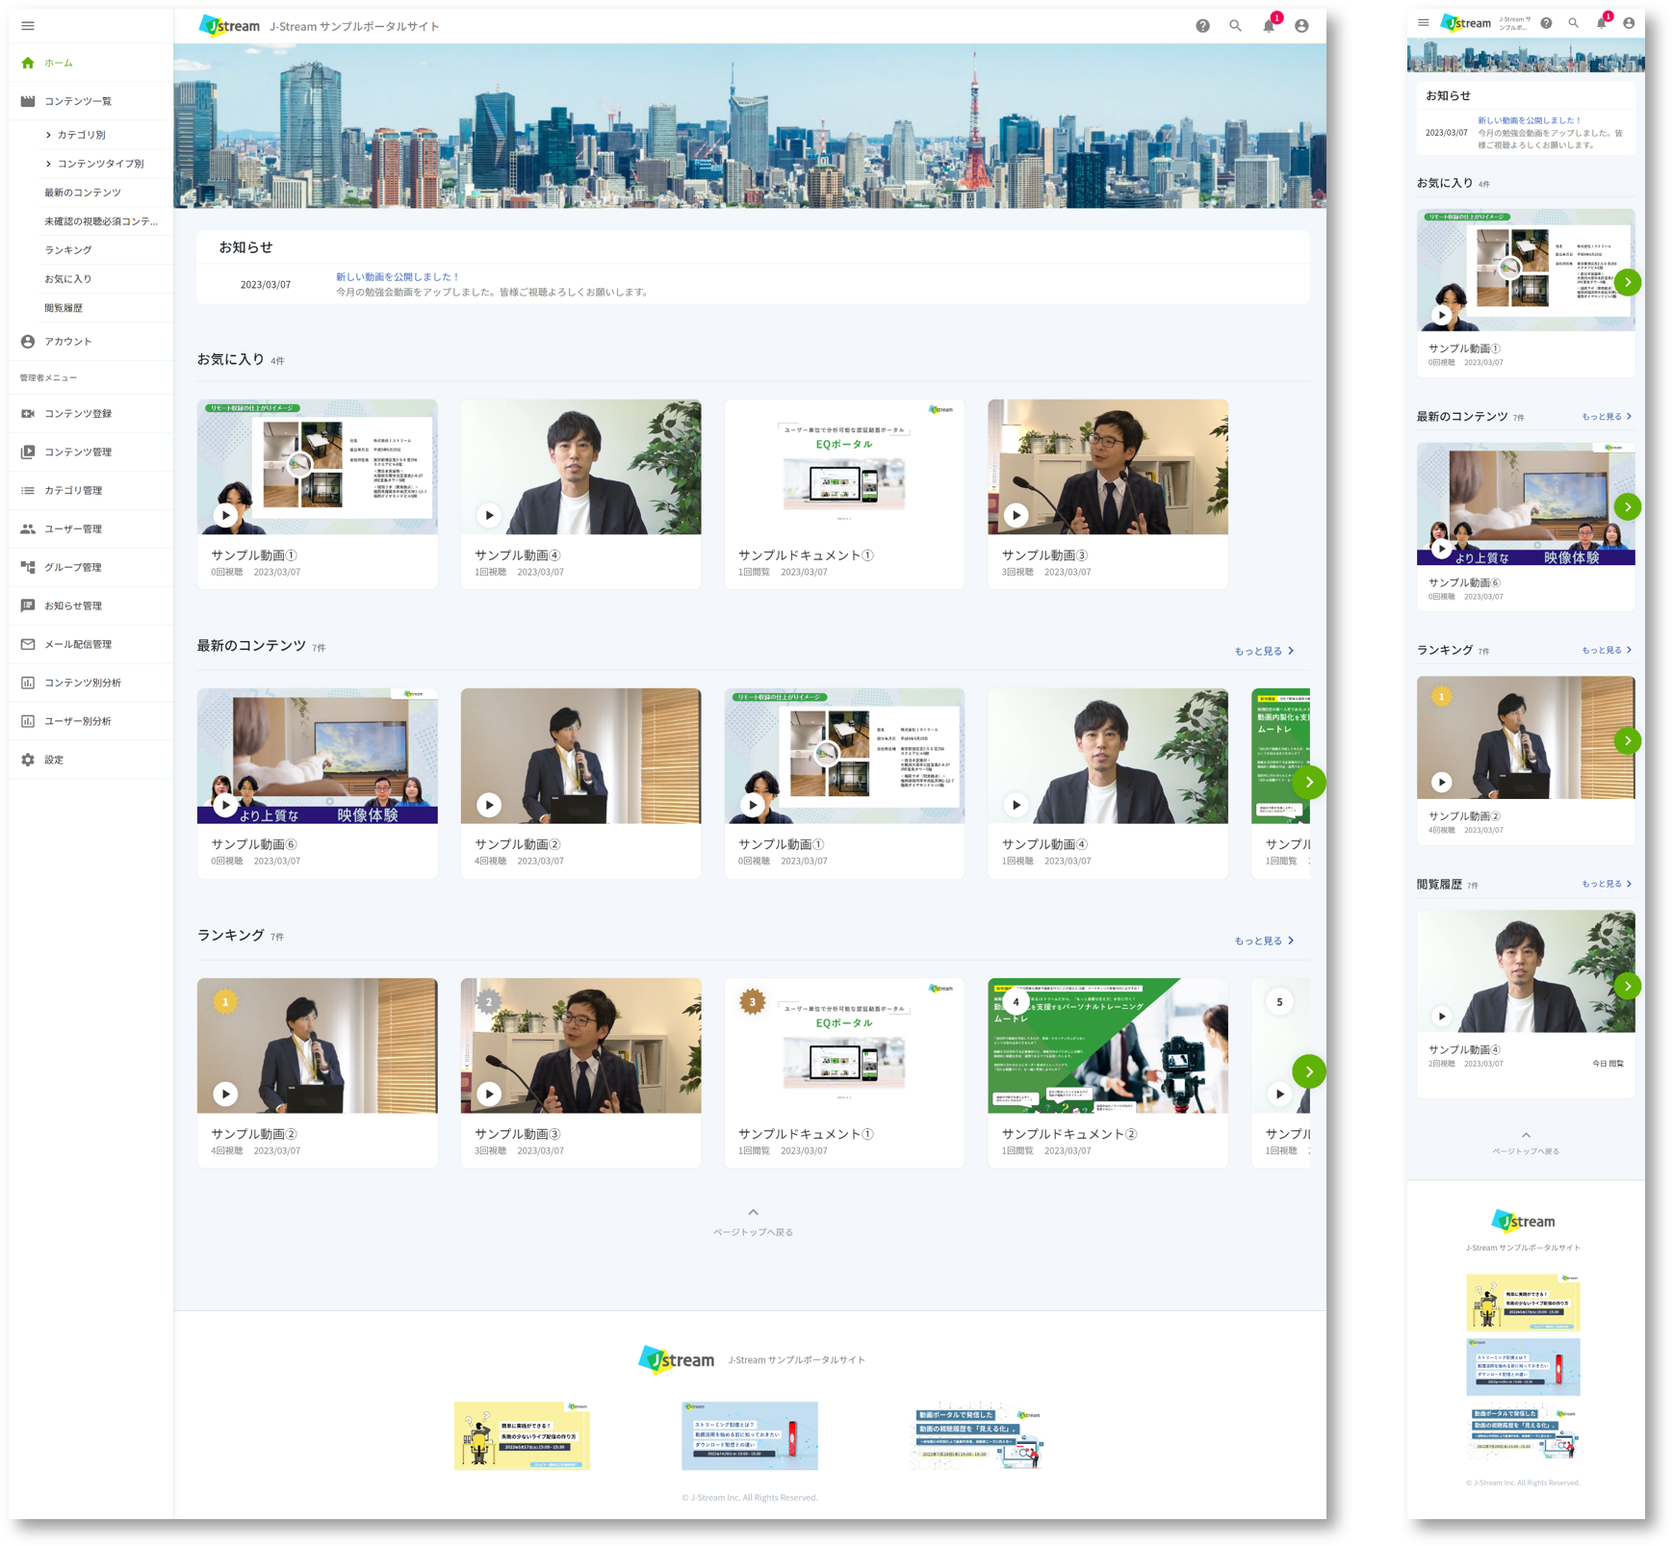Select 閲覧履歴 in the sidebar menu
The height and width of the screenshot is (1547, 1673).
point(64,307)
